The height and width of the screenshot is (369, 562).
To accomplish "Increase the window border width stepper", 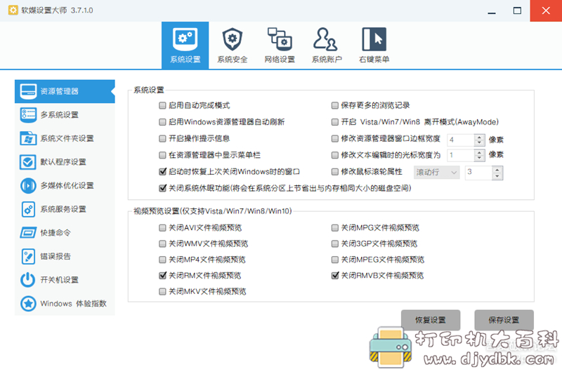I will coord(479,137).
